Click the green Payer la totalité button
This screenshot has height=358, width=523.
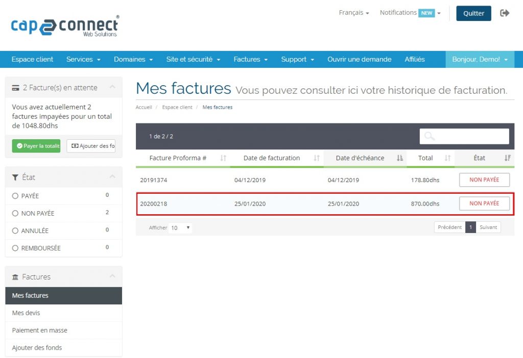coord(36,146)
